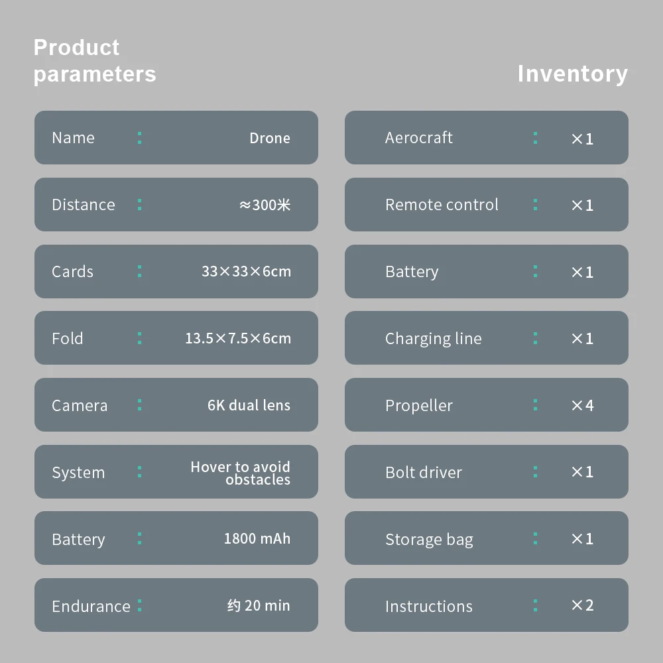Click the ×2 quantity beside Instructions
663x663 pixels.
[582, 605]
